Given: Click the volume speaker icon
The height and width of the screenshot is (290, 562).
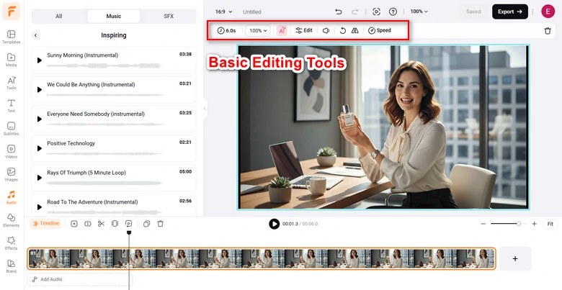Looking at the screenshot, I should click(x=326, y=30).
